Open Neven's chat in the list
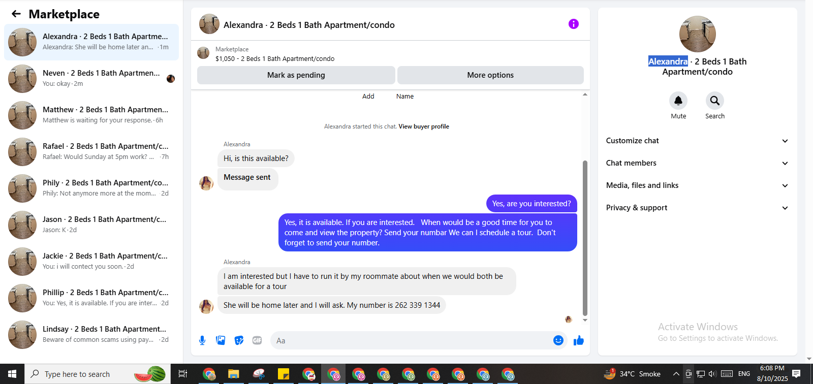The width and height of the screenshot is (813, 384). pyautogui.click(x=91, y=79)
